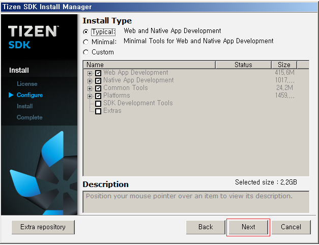Screen dimensions: 319x245
Task: Expand the Platforms tree node
Action: pos(90,96)
